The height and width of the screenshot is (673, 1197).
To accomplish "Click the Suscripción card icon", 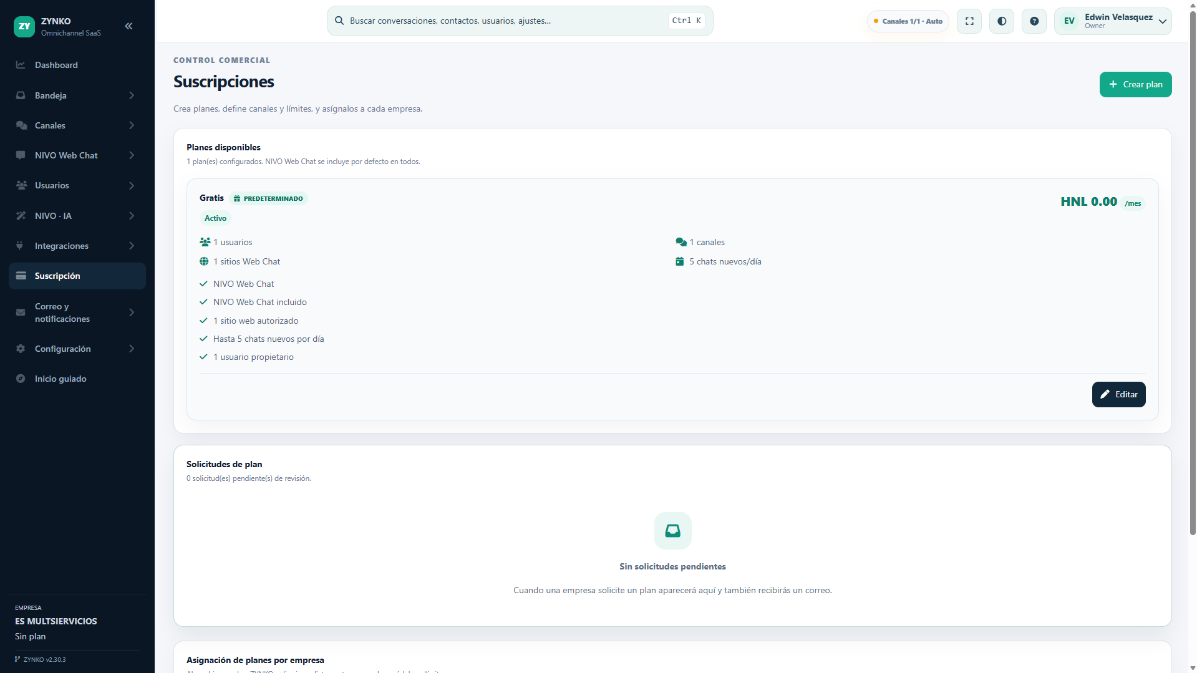I will pyautogui.click(x=21, y=276).
